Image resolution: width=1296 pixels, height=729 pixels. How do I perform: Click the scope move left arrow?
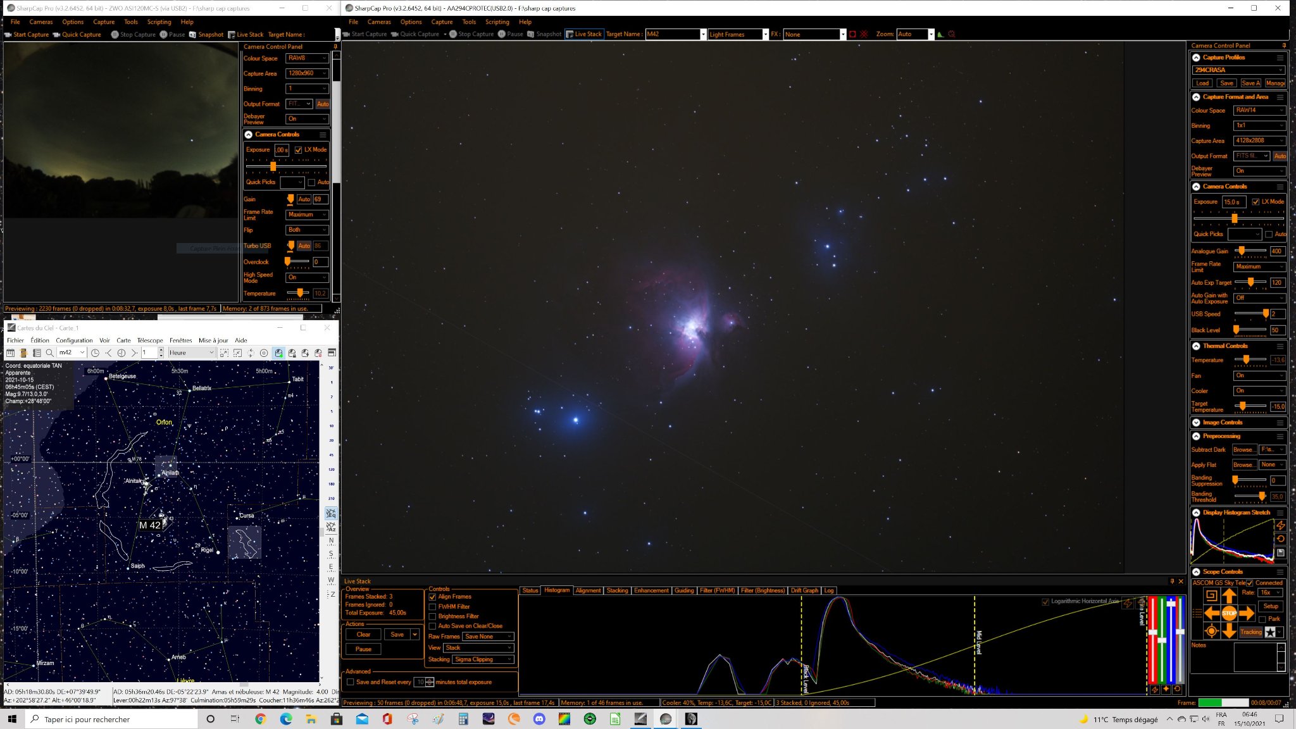pos(1212,613)
